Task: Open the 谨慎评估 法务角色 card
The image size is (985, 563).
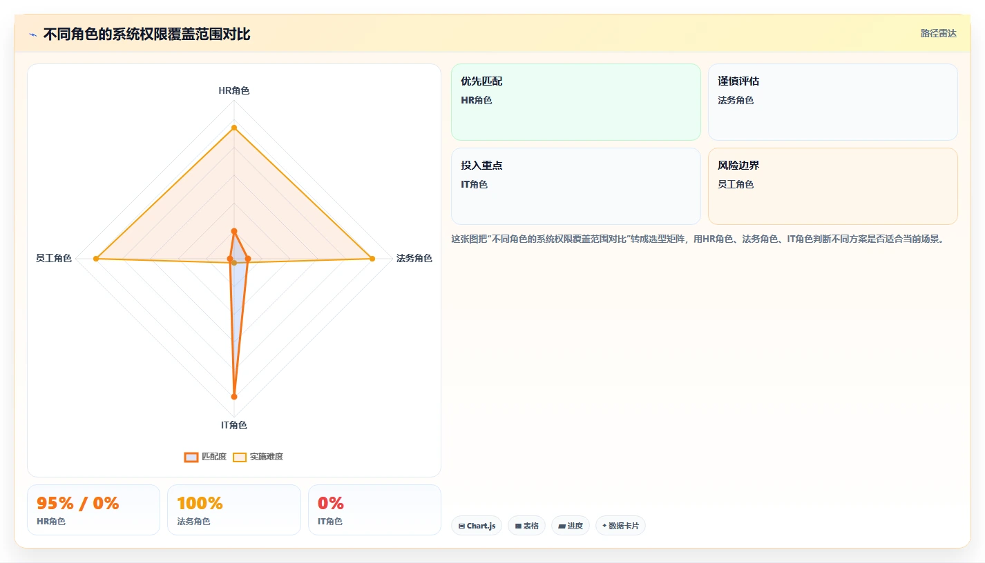Action: (x=833, y=102)
